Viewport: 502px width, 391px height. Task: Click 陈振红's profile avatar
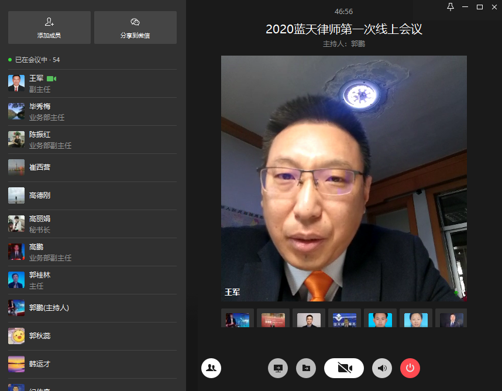pos(16,139)
